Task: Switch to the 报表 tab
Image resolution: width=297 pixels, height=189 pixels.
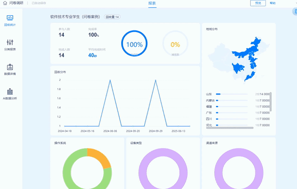Action: pyautogui.click(x=152, y=3)
